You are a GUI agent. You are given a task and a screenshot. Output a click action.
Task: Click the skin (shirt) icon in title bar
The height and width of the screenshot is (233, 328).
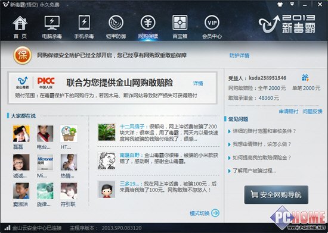tap(280, 4)
